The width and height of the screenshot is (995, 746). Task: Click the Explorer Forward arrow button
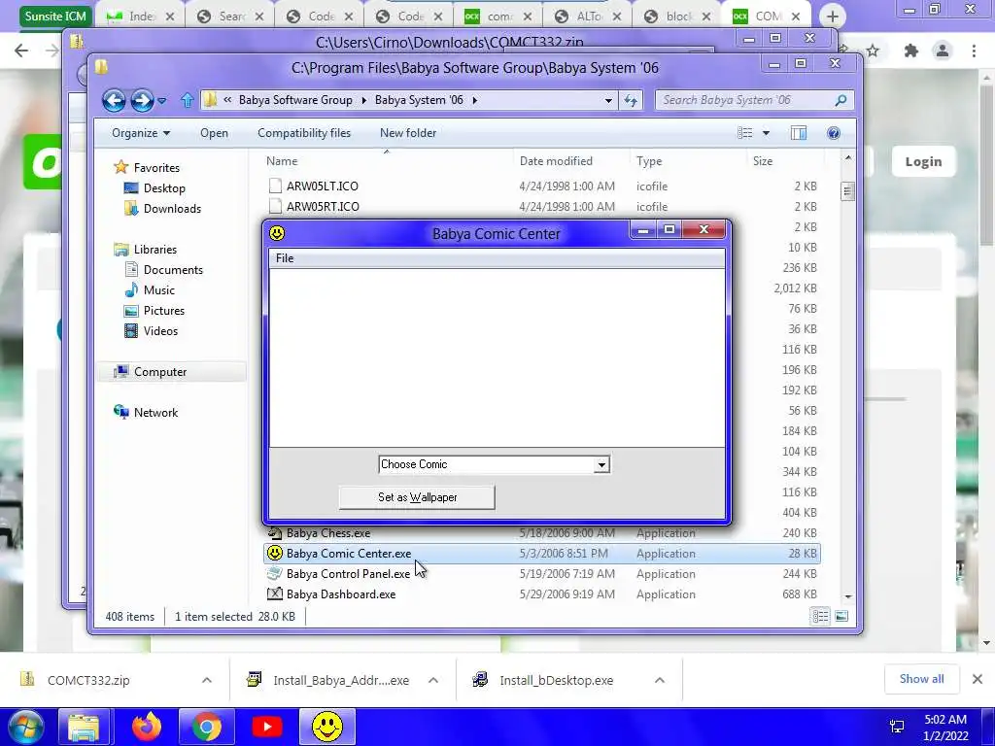142,100
